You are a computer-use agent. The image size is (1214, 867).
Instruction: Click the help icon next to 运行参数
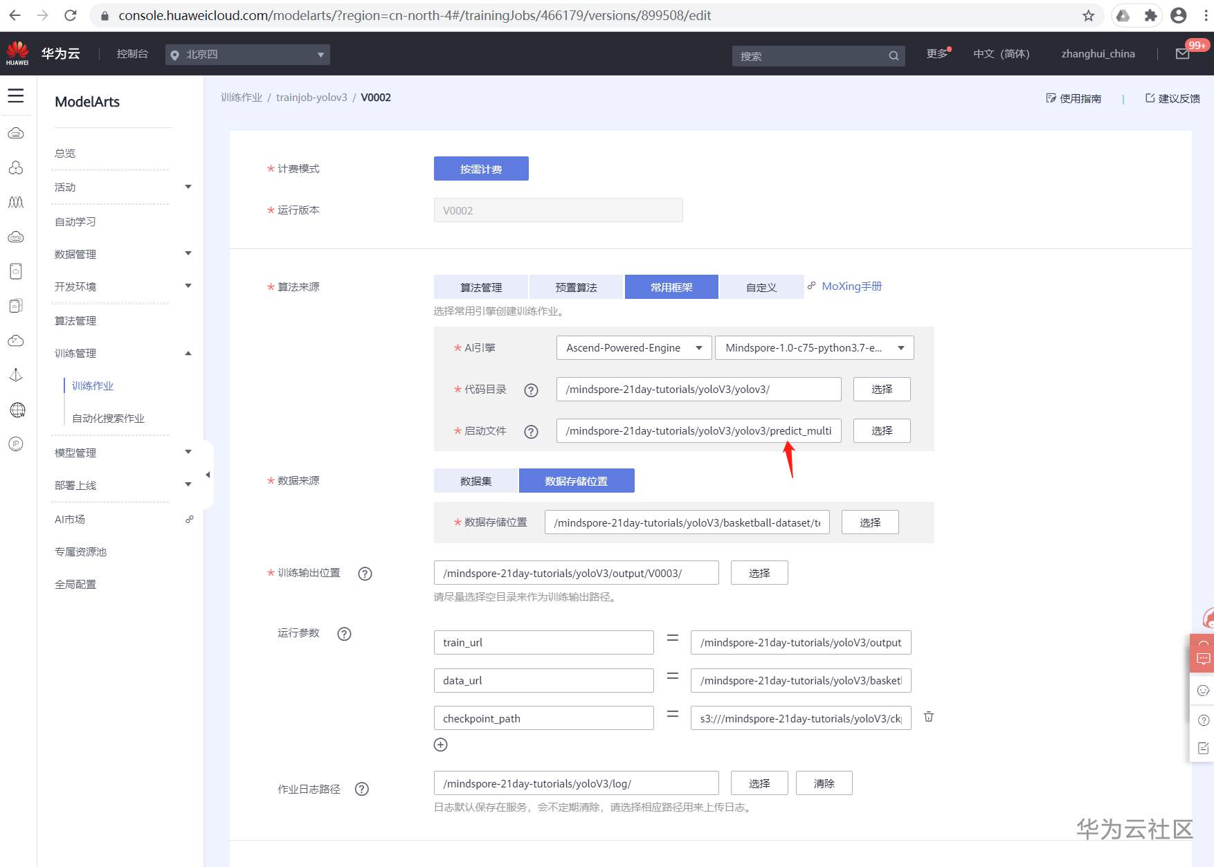click(x=344, y=634)
